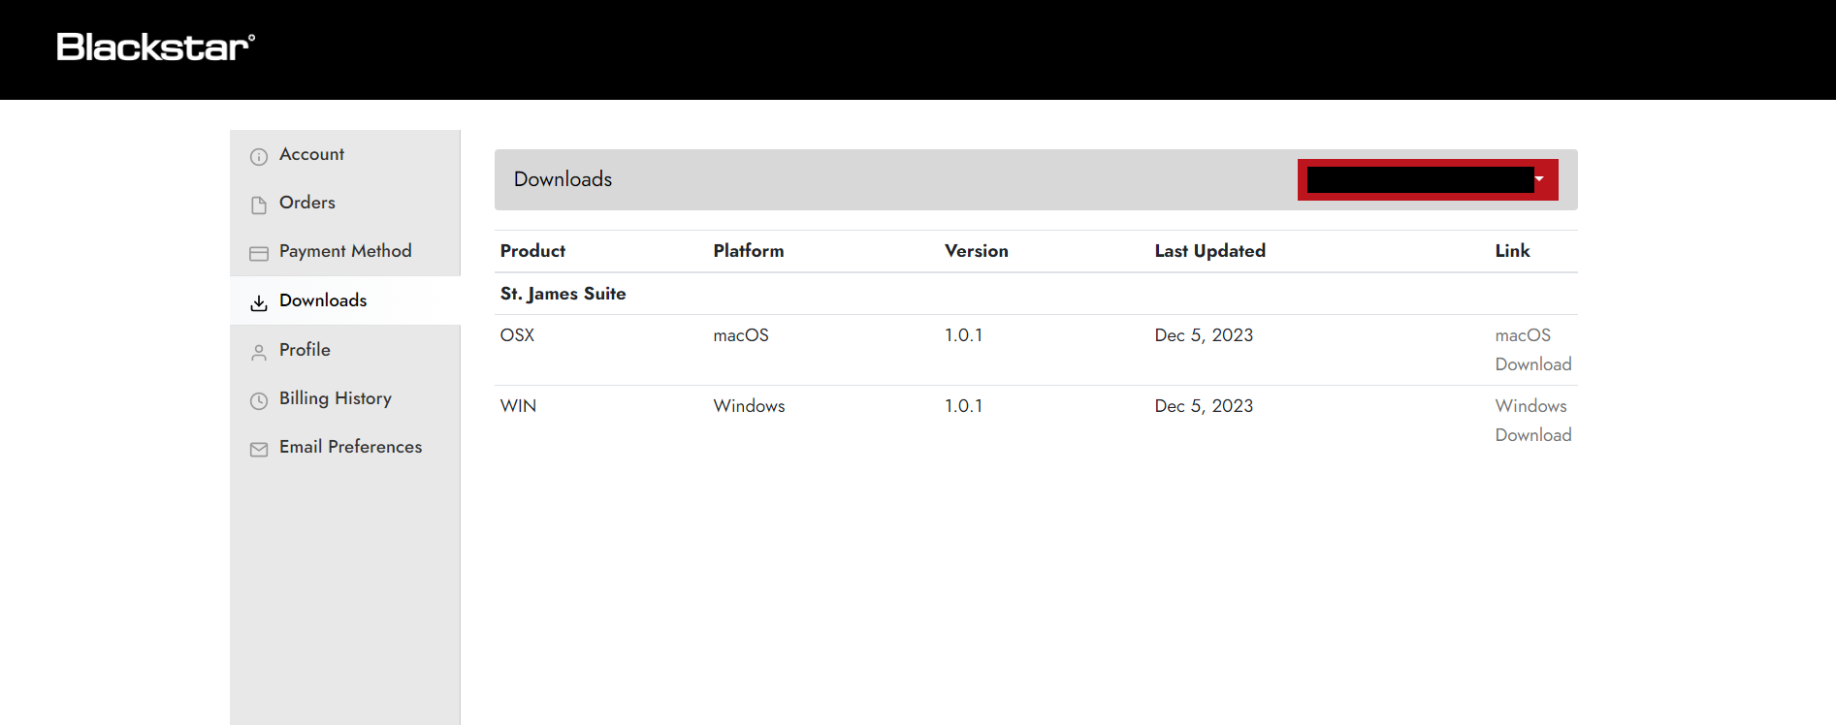Click the Product column header
This screenshot has width=1836, height=725.
coord(532,251)
